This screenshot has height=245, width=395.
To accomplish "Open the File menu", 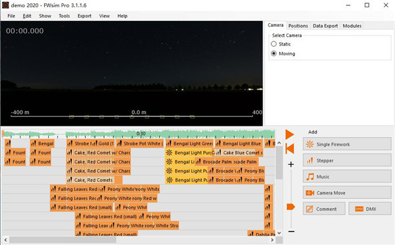I will pos(11,16).
